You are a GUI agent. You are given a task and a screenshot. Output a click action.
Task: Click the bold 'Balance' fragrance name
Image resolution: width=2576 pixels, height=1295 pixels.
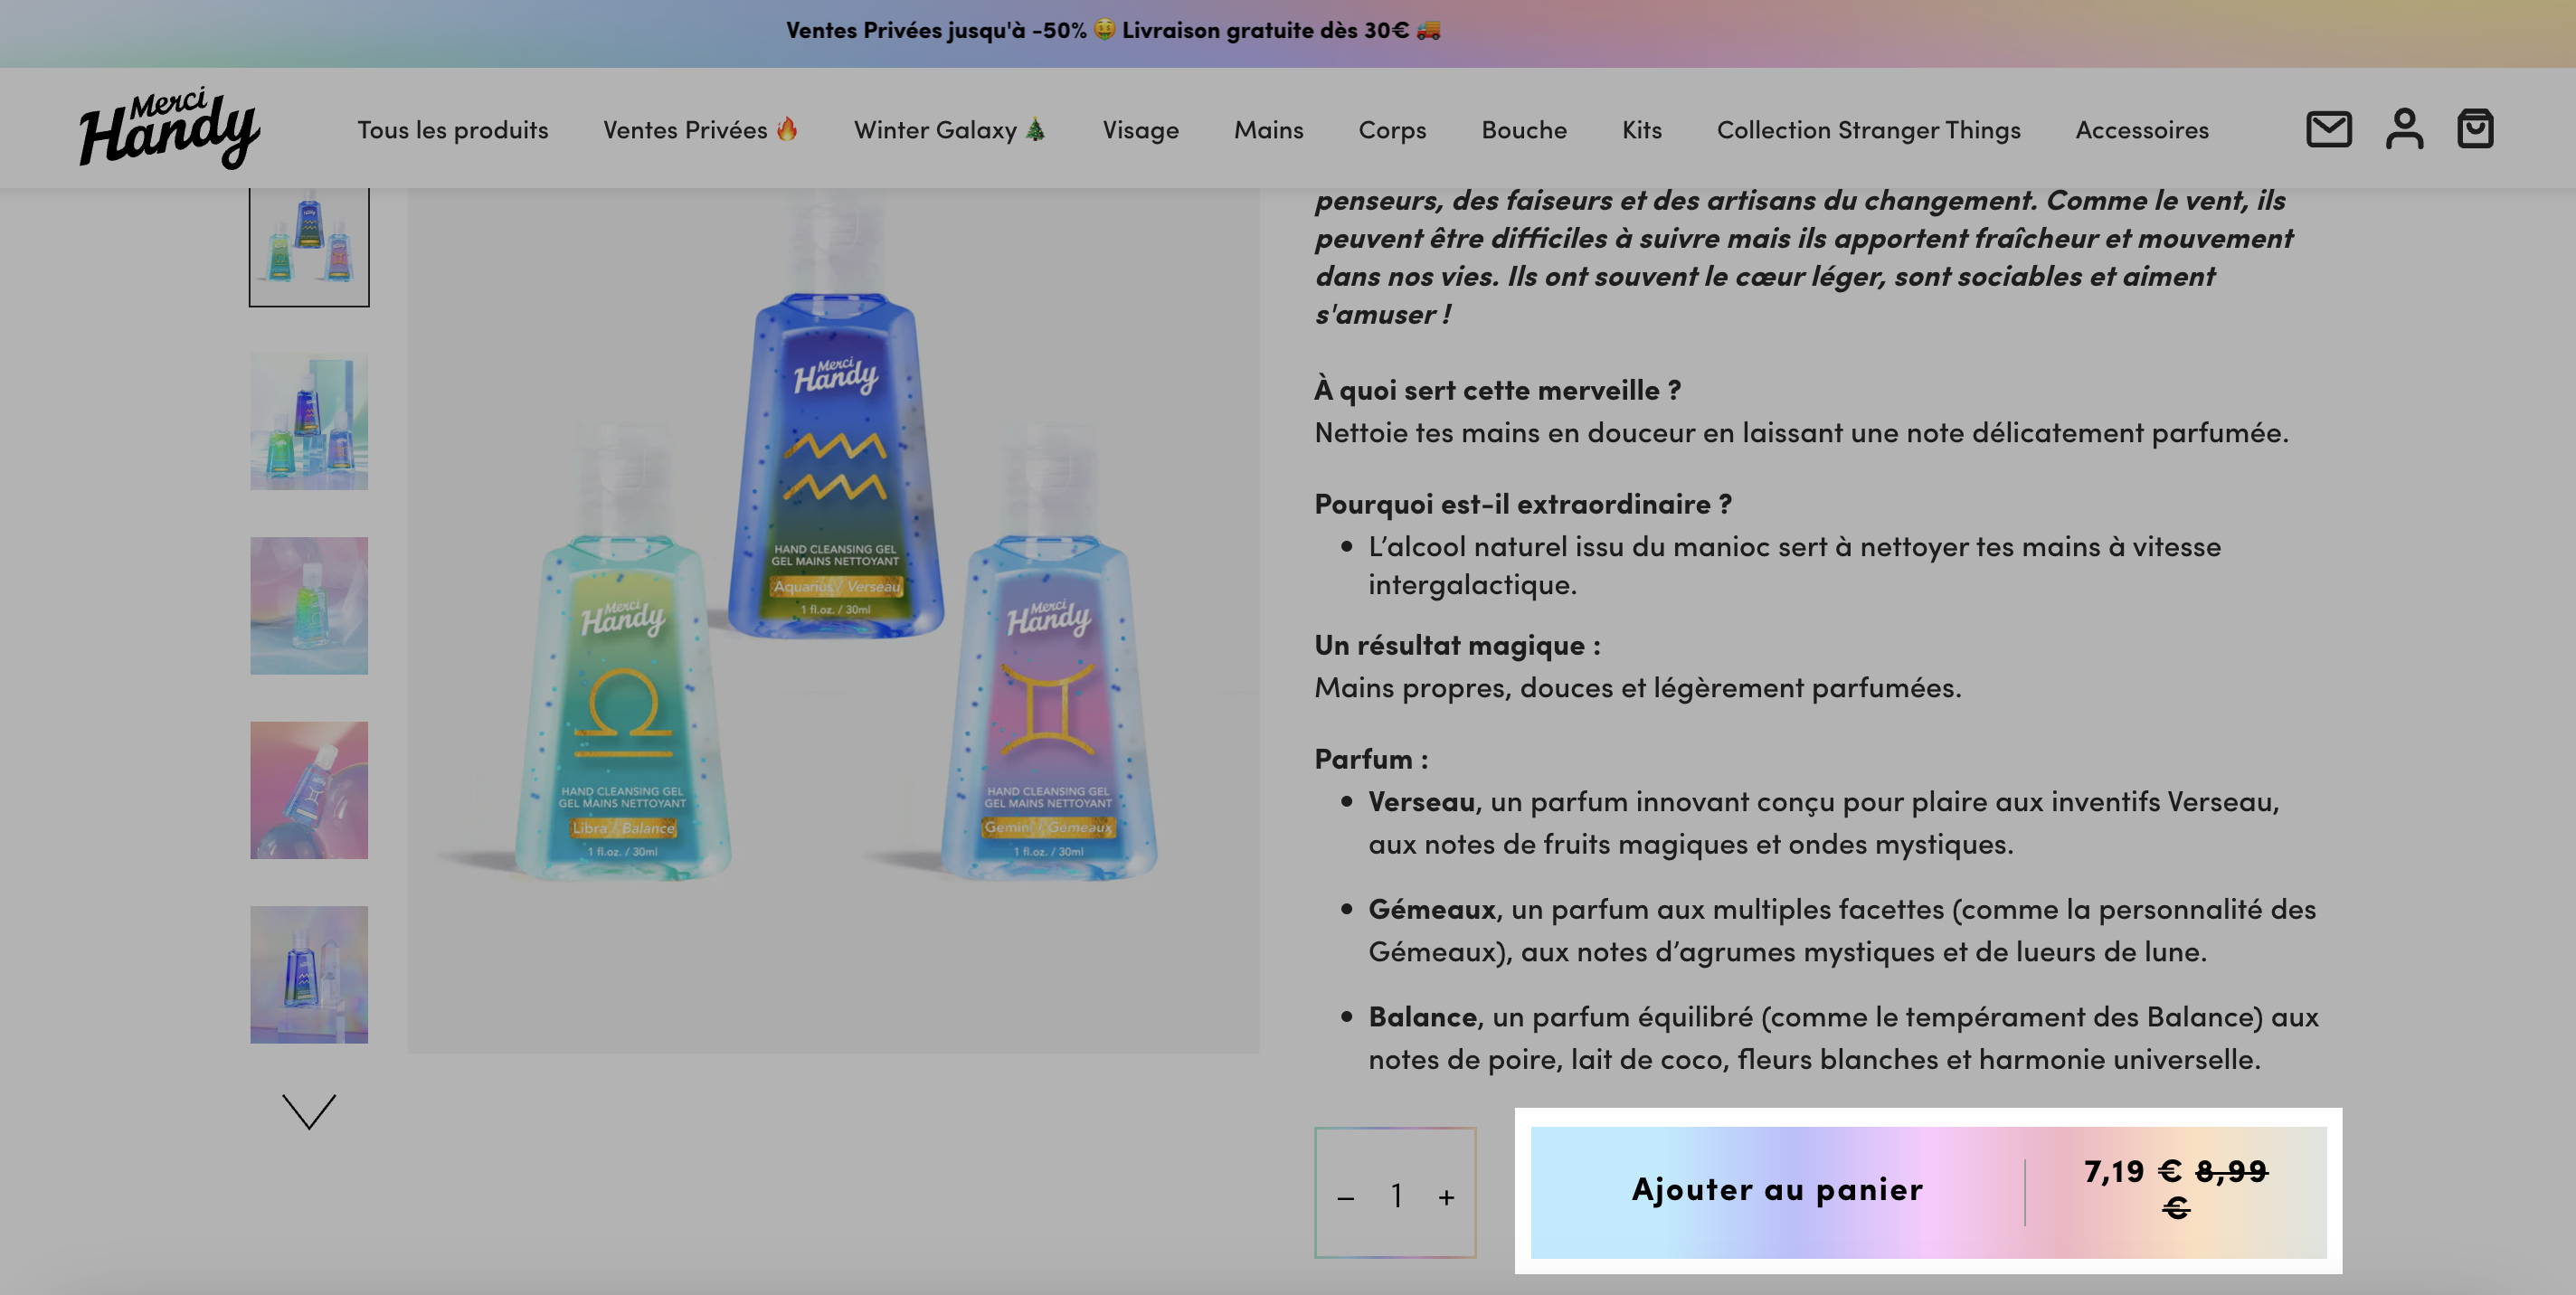coord(1422,1017)
